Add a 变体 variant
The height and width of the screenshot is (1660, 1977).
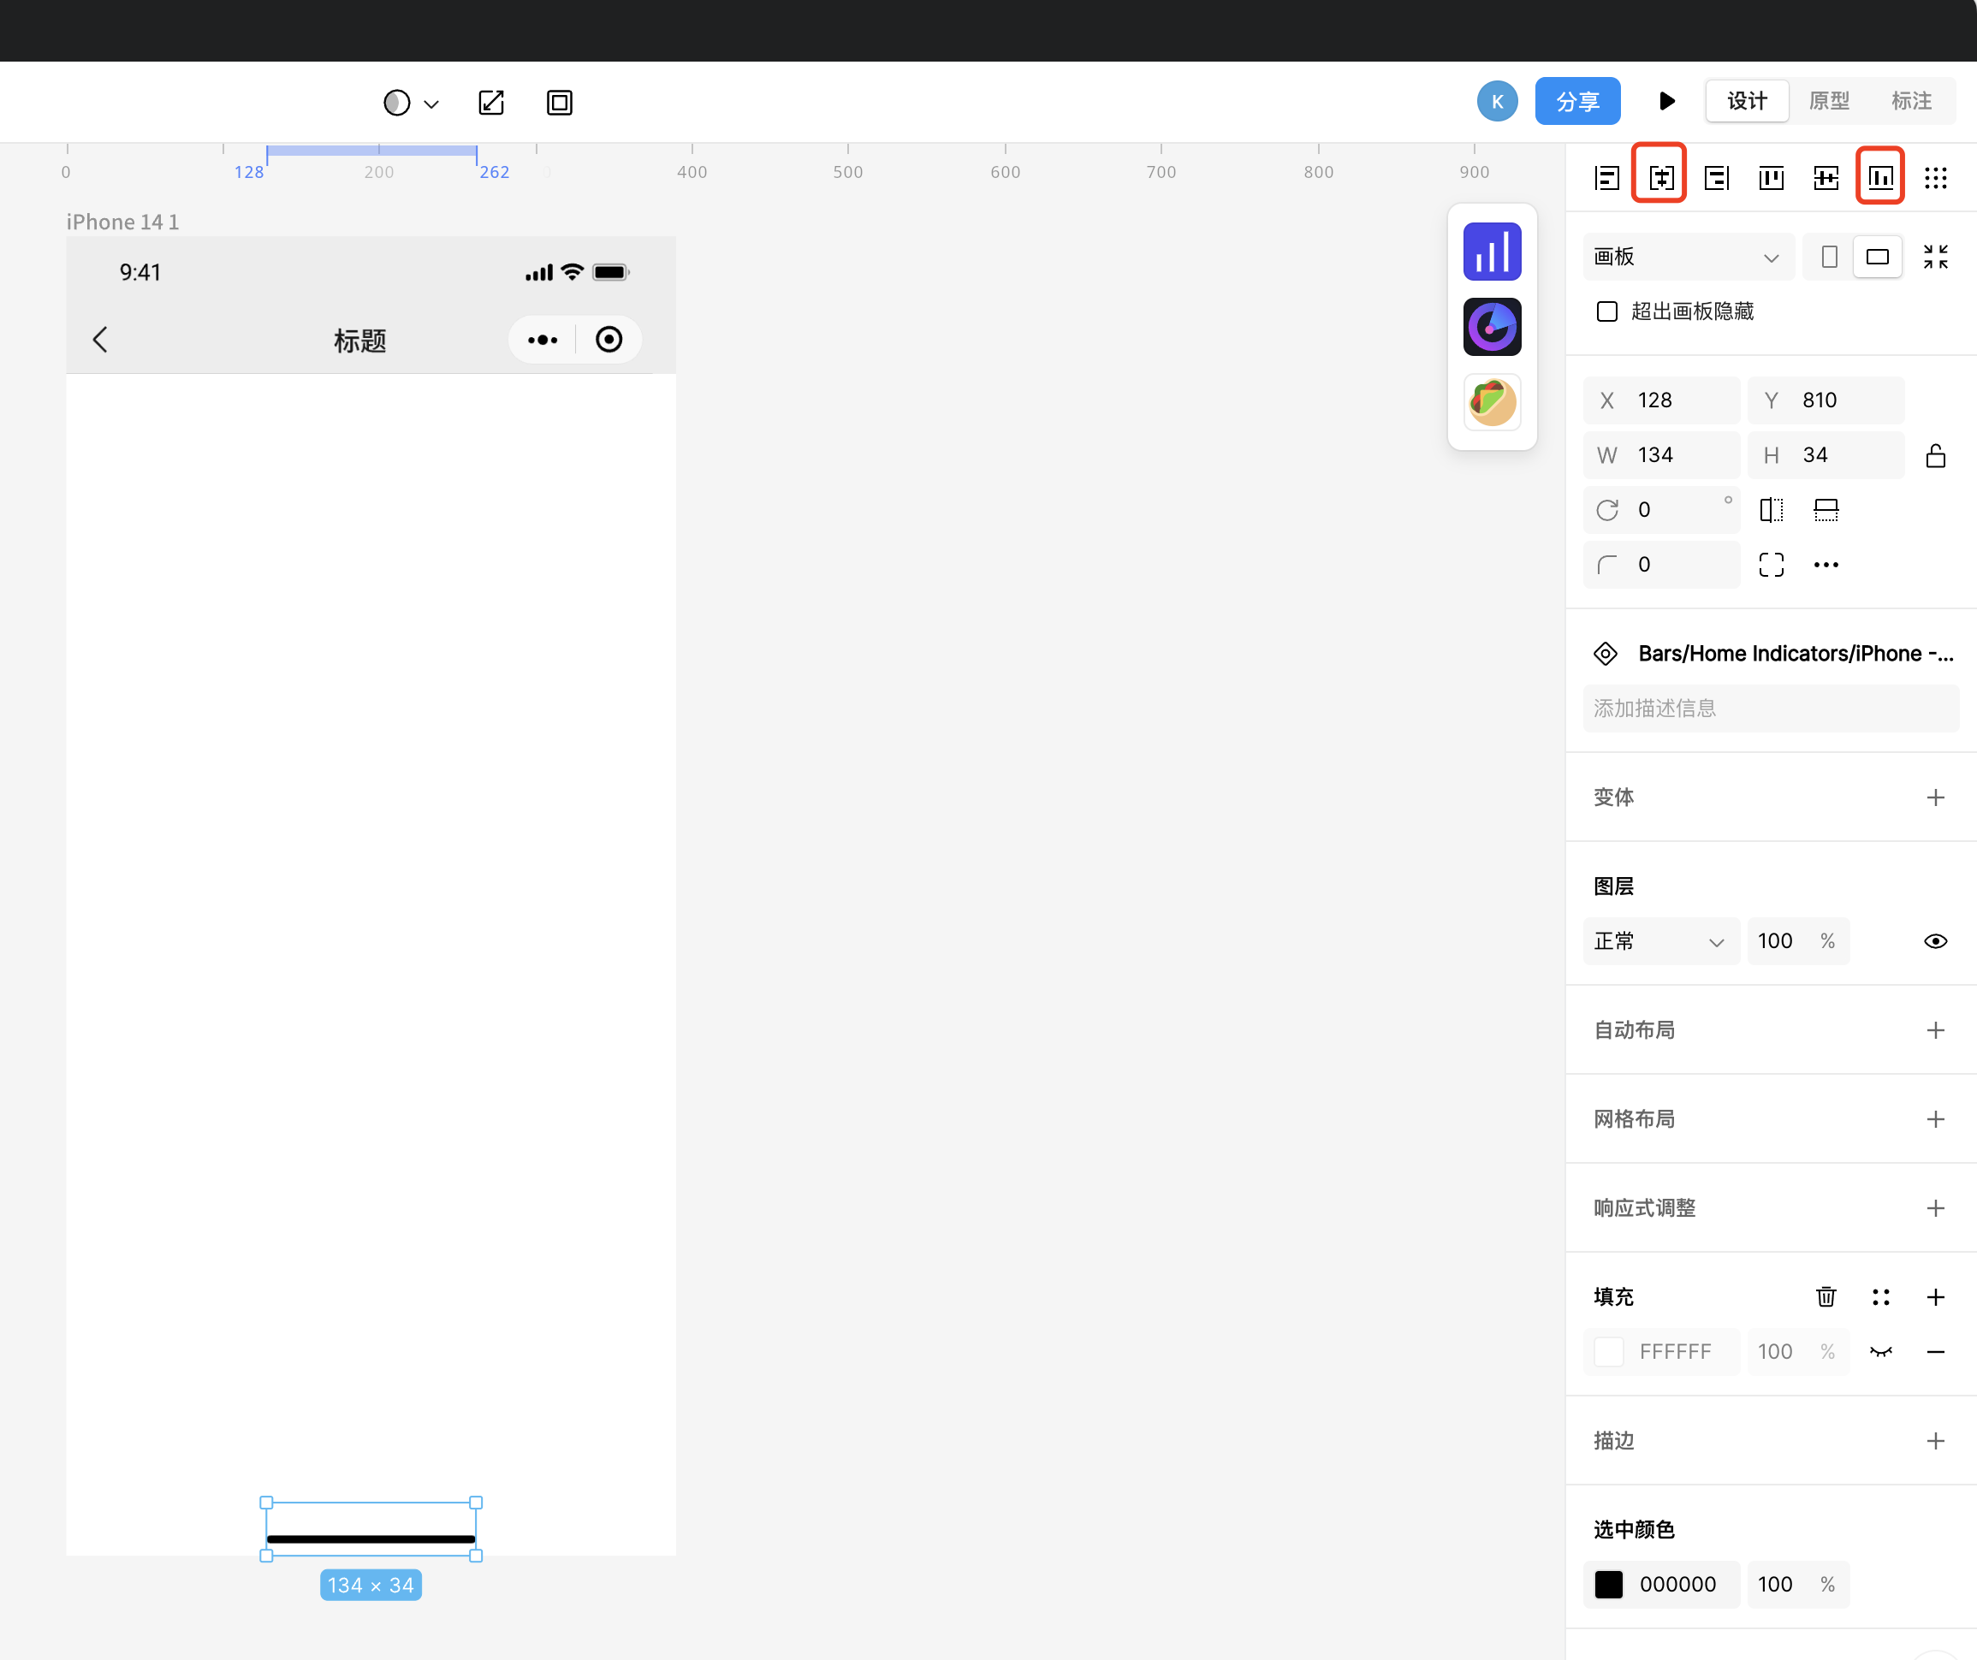pos(1934,798)
